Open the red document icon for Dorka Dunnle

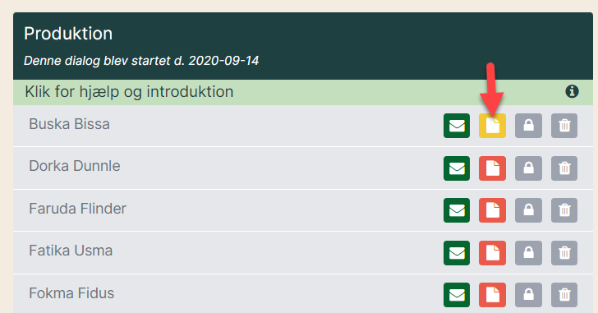492,168
